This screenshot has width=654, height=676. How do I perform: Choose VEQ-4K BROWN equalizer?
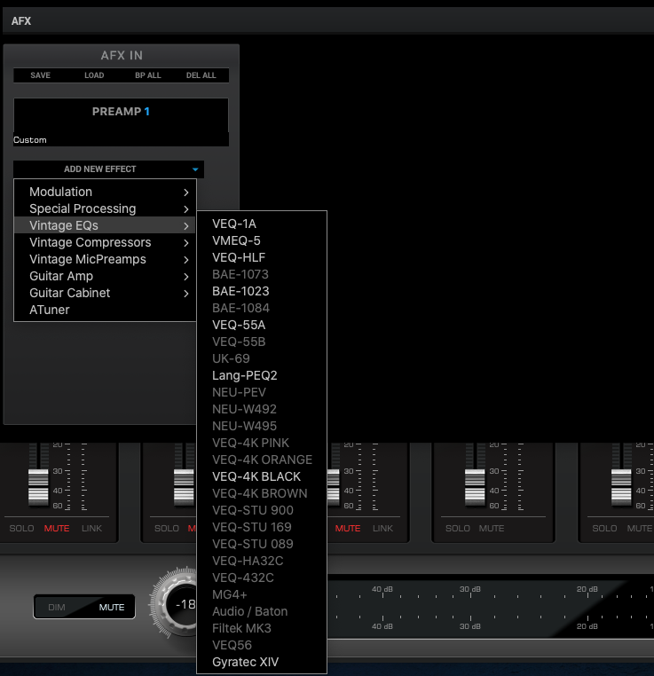click(x=262, y=492)
